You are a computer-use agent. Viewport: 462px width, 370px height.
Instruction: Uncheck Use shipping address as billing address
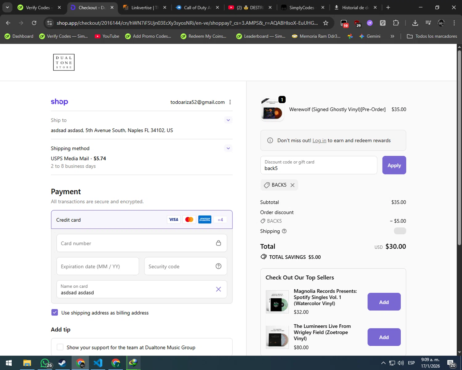[55, 312]
